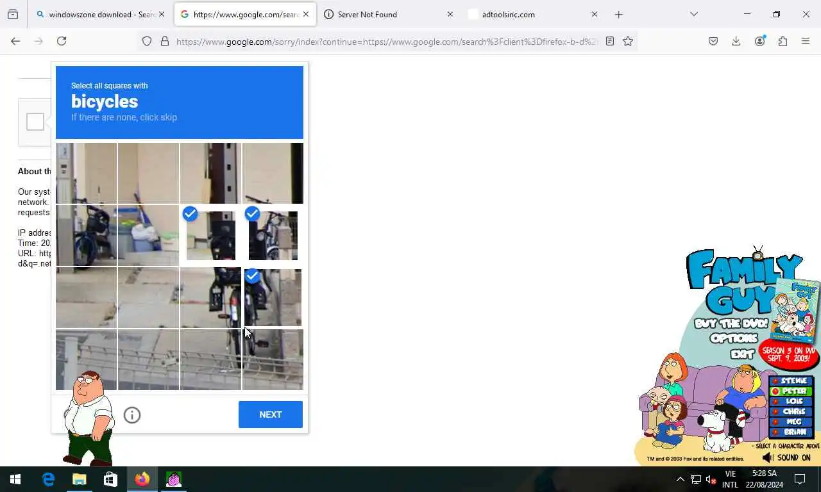Deselect checked tile in row two, column three
This screenshot has height=492, width=821.
[x=210, y=235]
